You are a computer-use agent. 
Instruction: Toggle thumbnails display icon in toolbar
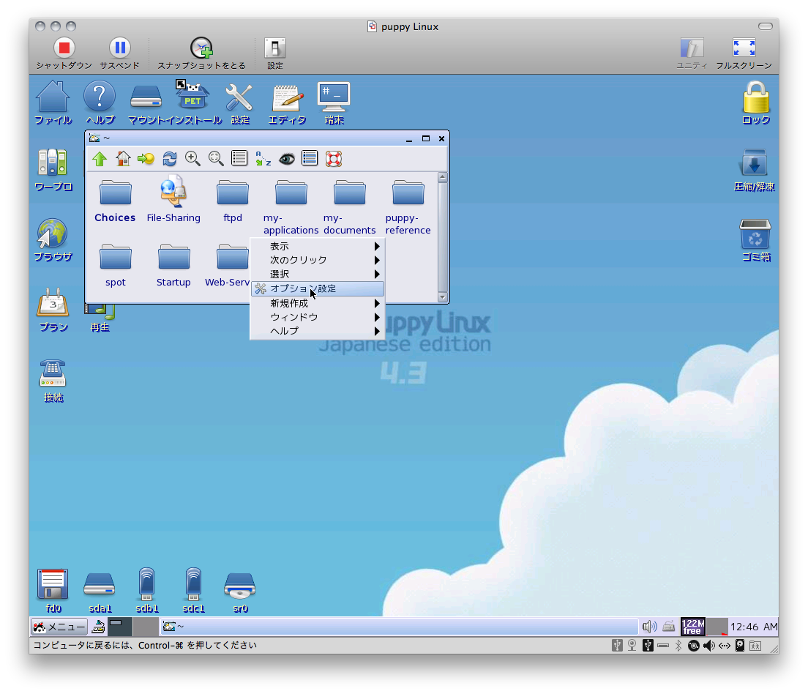[310, 158]
